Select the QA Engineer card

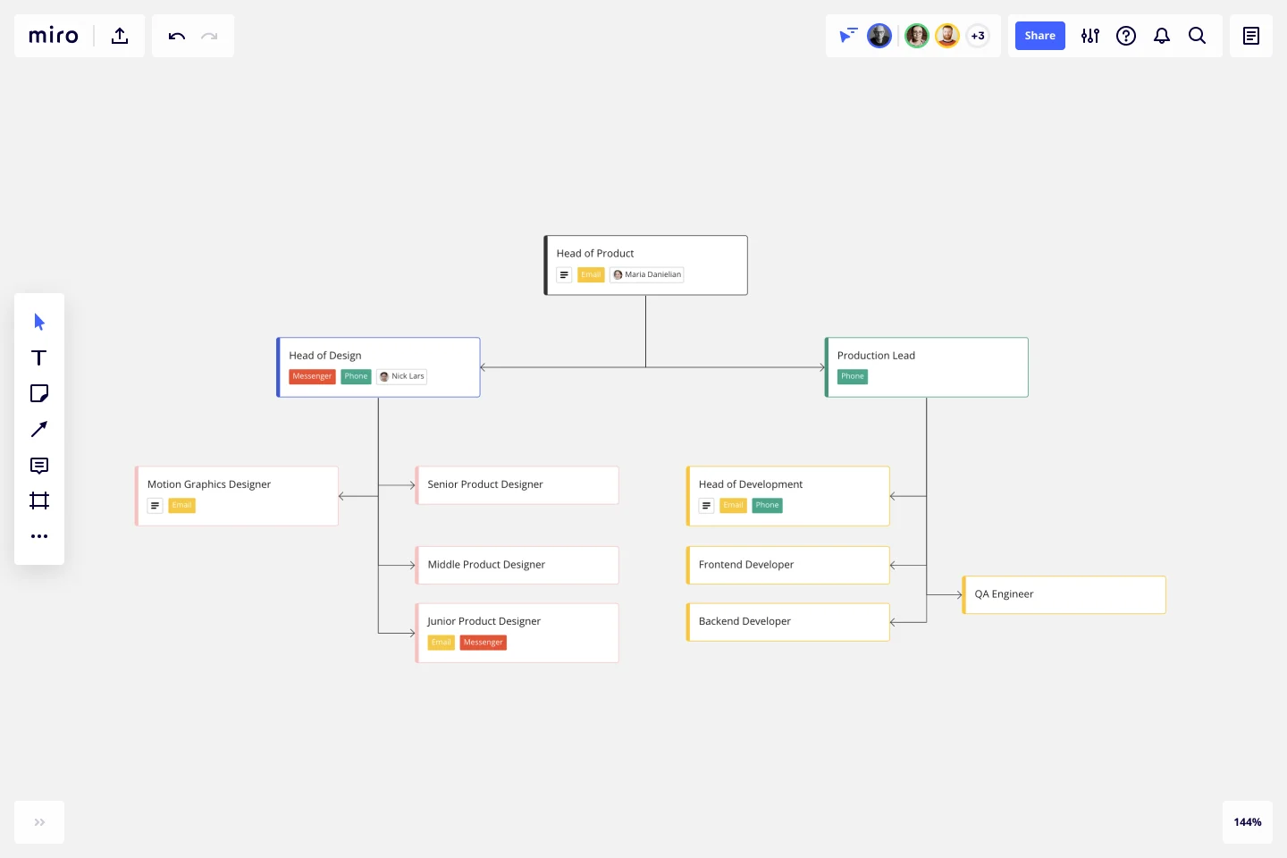click(x=1064, y=594)
